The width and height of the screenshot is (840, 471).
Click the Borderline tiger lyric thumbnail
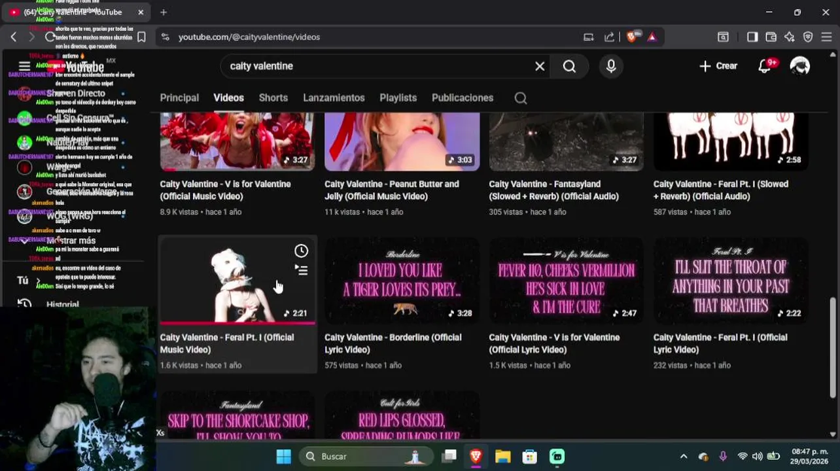click(402, 281)
